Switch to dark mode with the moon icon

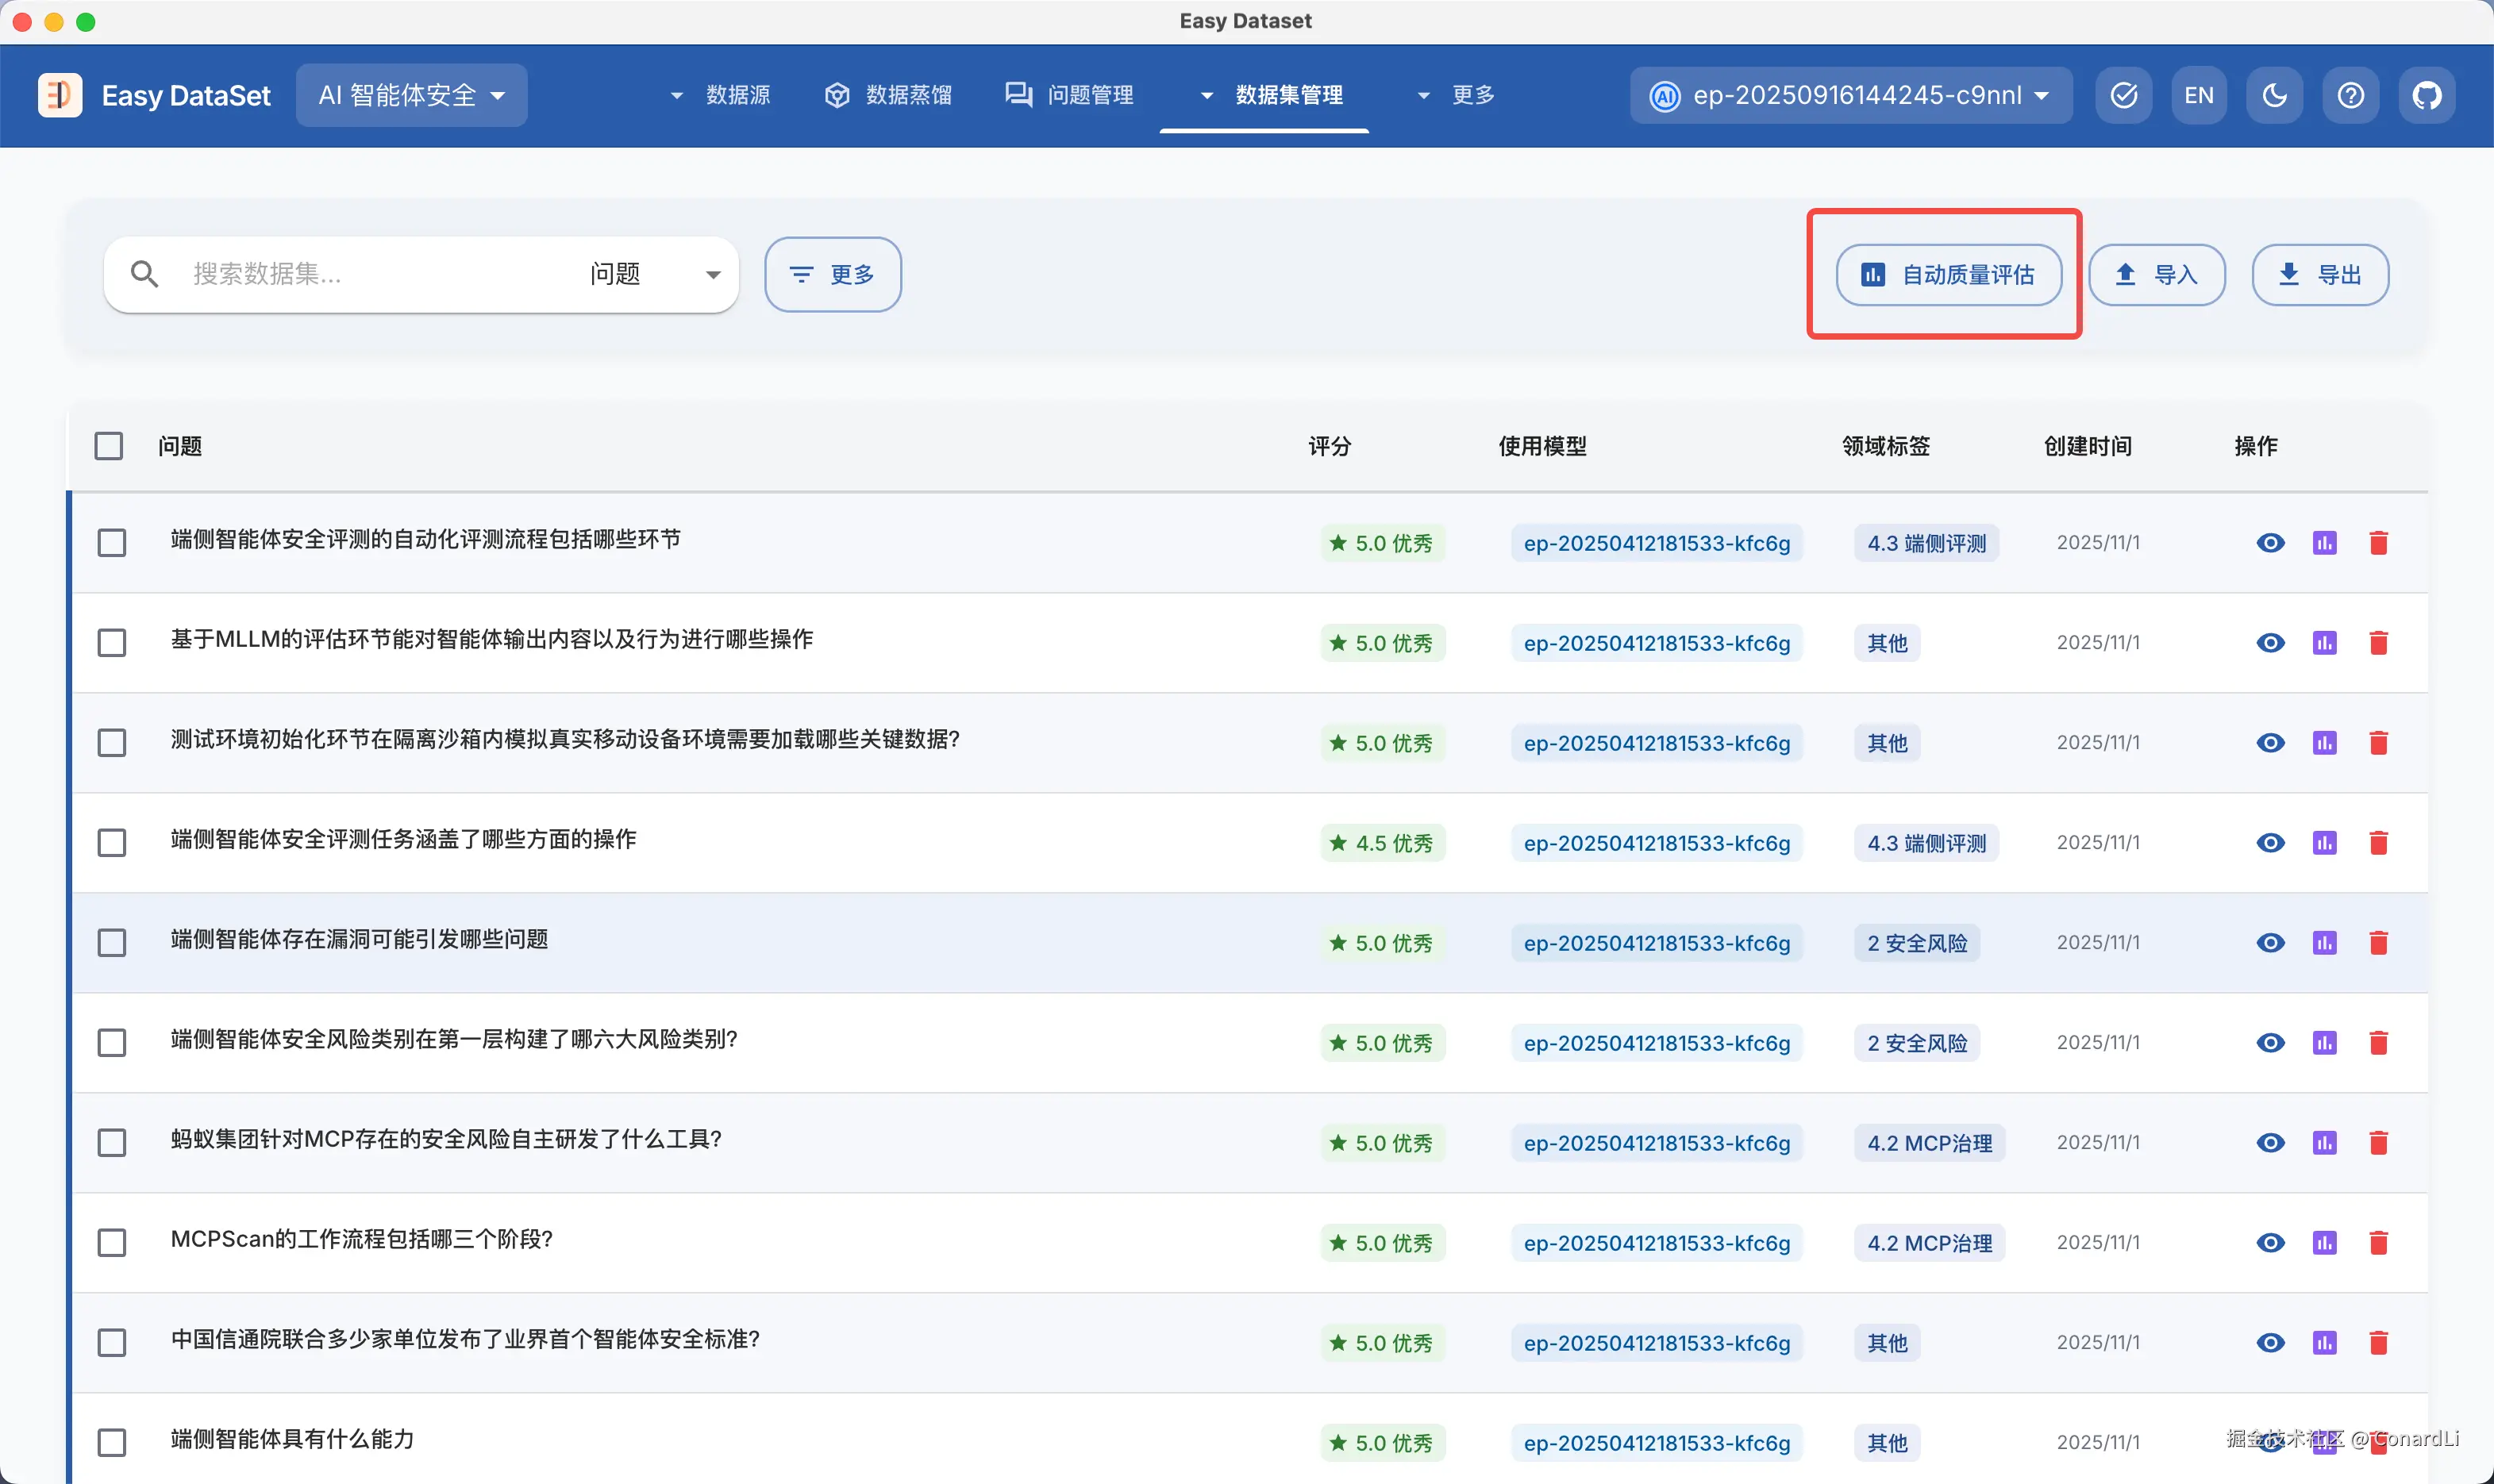(x=2274, y=95)
